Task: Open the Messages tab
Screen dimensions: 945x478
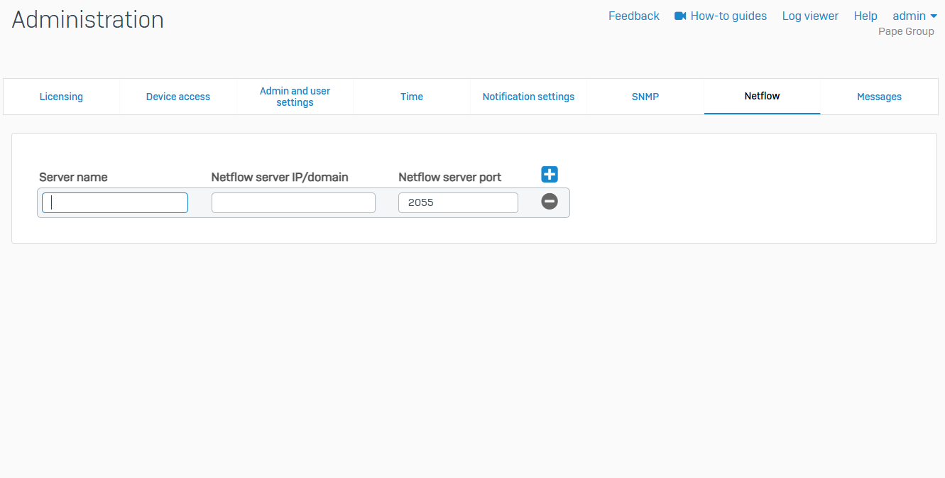Action: pyautogui.click(x=879, y=97)
